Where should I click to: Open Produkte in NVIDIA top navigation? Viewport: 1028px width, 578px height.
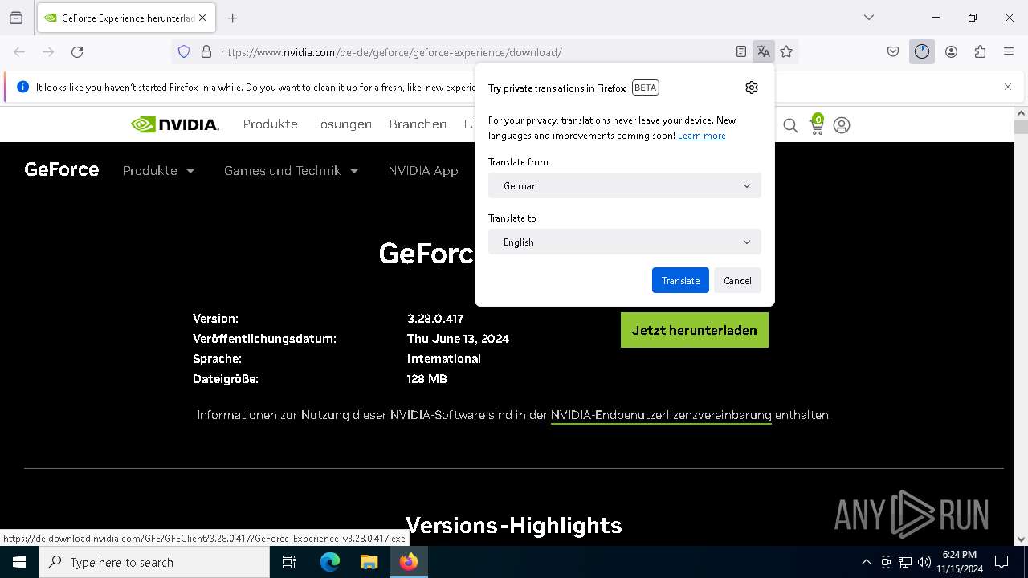(x=271, y=124)
